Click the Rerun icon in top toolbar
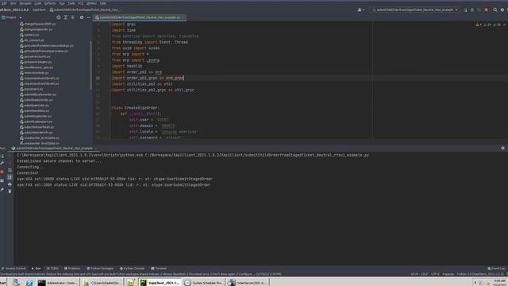Screen dimensions: 508x286 pyautogui.click(x=465, y=10)
